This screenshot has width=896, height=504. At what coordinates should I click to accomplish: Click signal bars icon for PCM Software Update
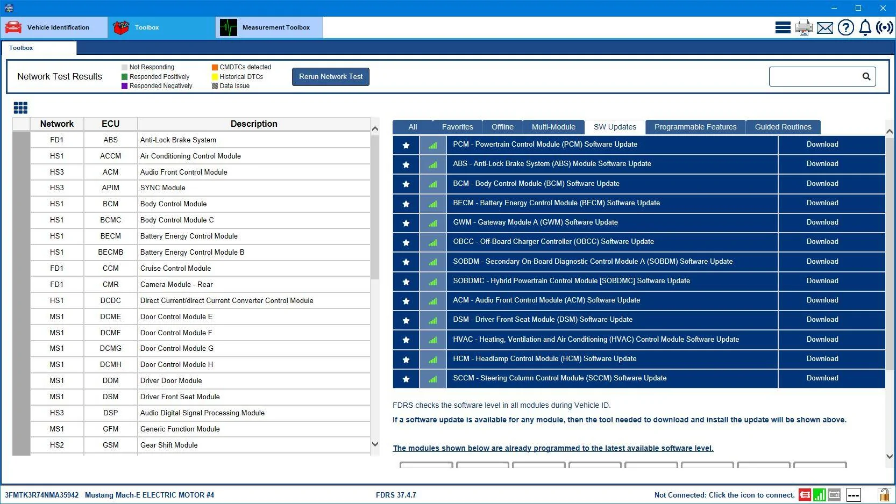(x=433, y=145)
